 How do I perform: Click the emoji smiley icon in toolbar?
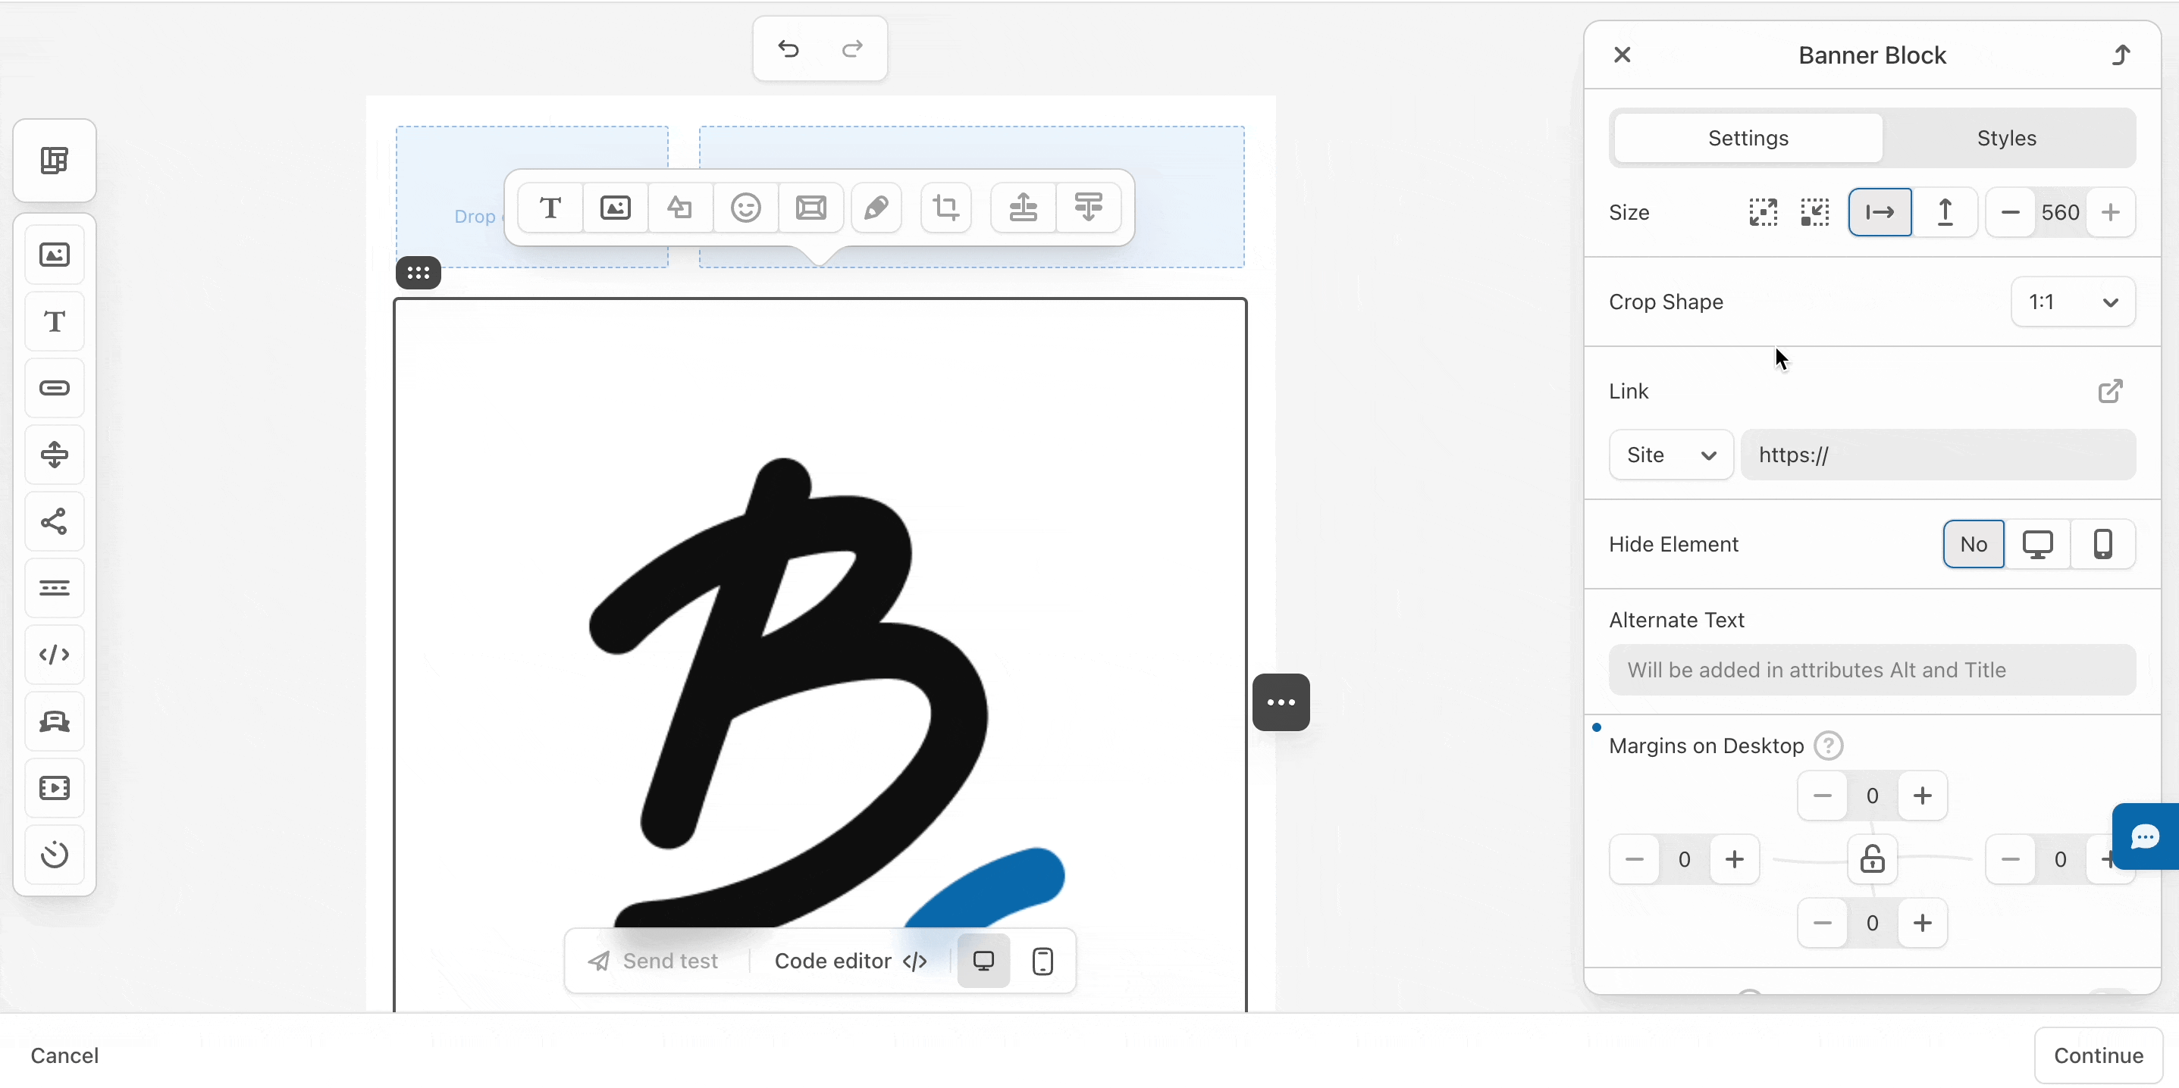click(745, 208)
